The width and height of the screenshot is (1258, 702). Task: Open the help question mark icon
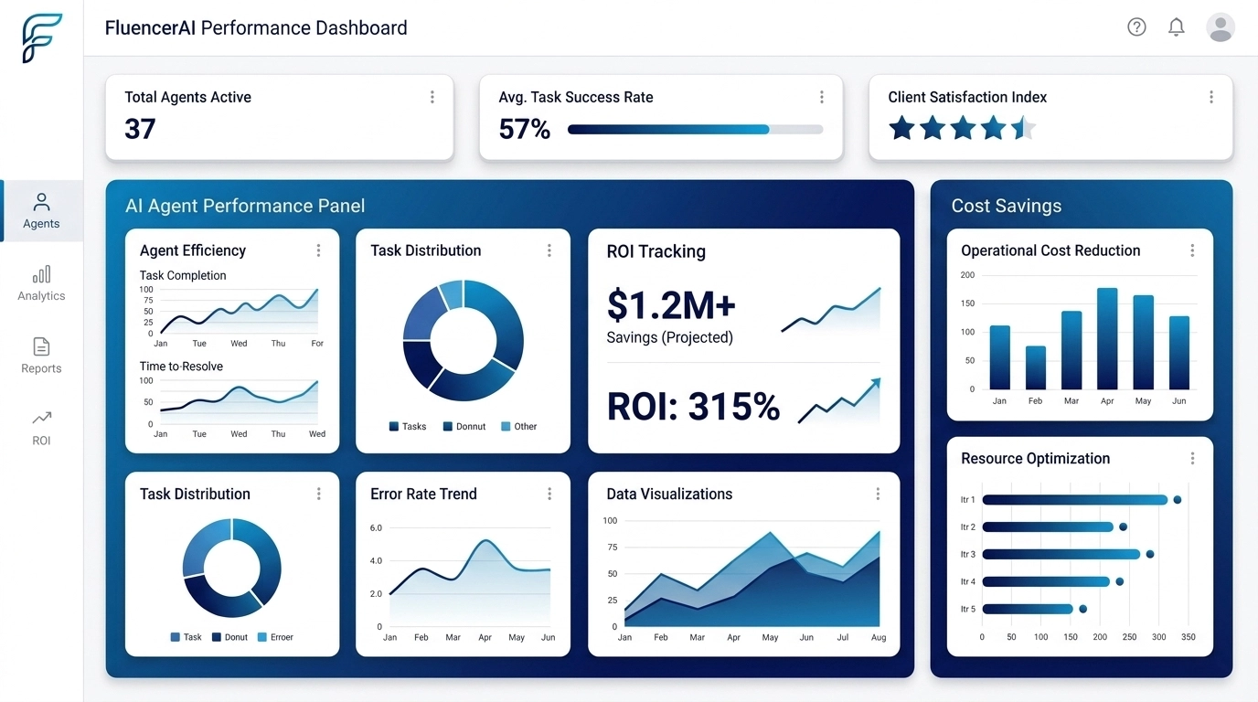(x=1136, y=27)
